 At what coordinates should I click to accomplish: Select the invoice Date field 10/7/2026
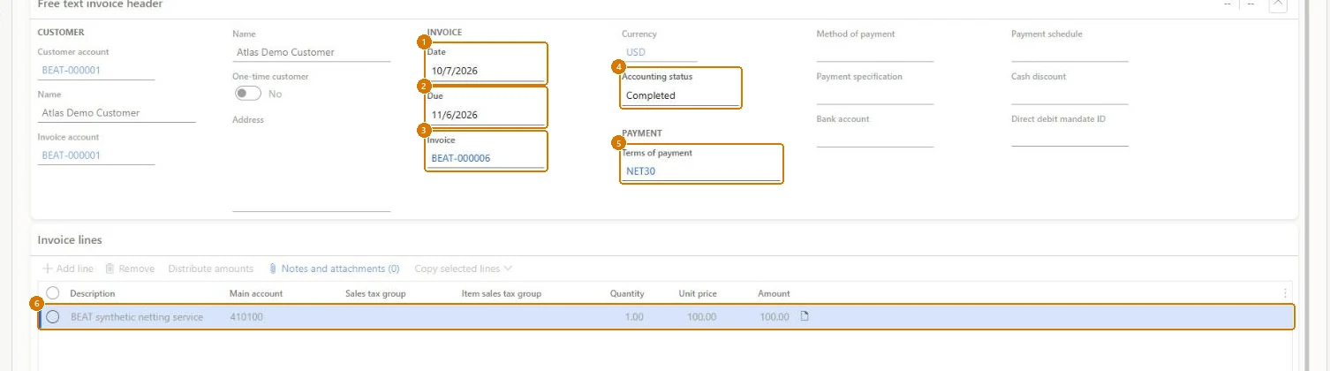486,71
